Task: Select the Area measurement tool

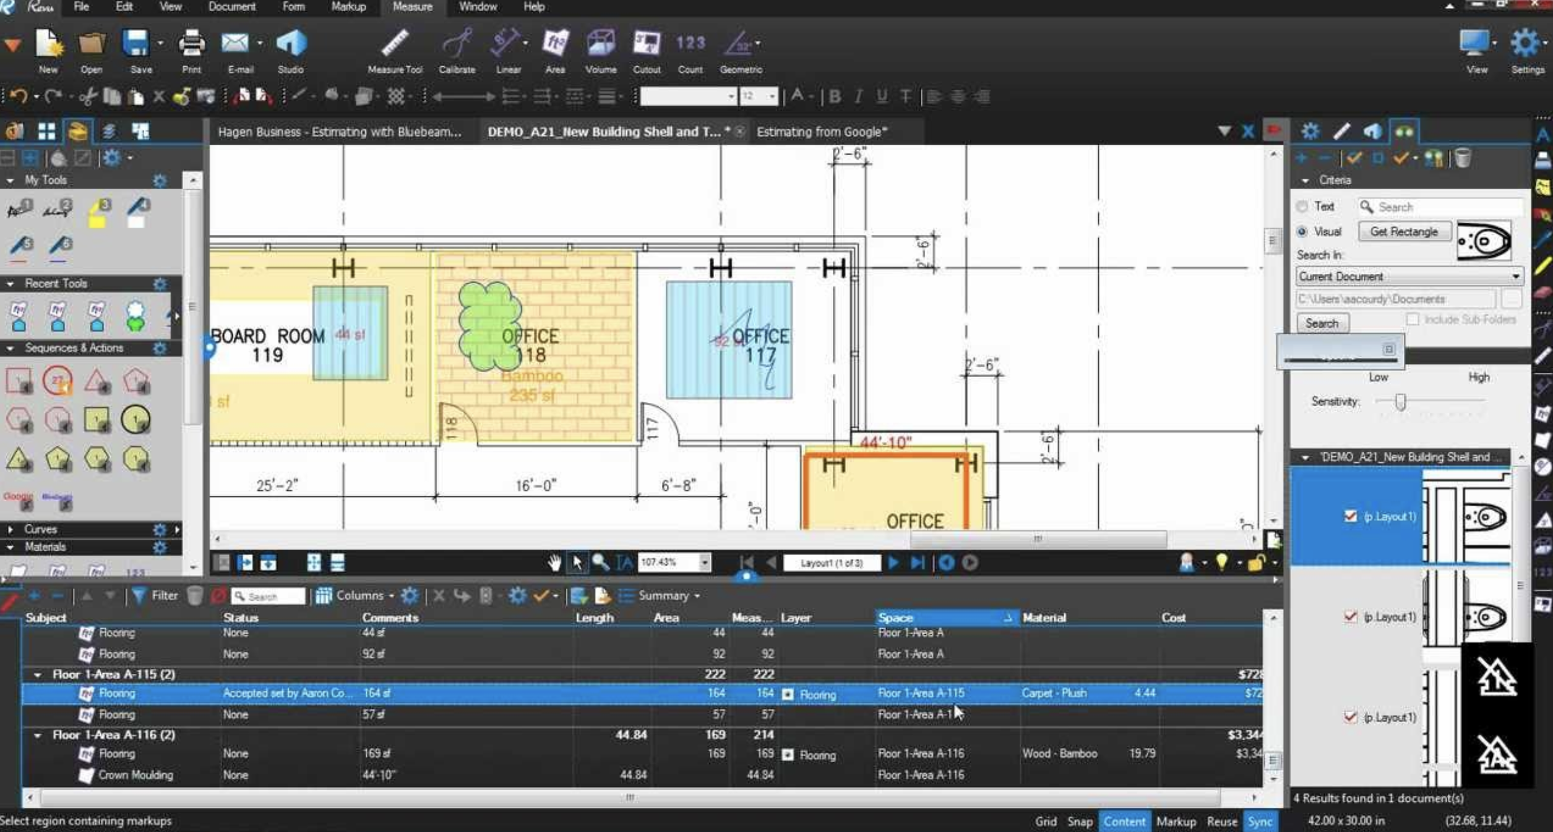Action: 555,49
